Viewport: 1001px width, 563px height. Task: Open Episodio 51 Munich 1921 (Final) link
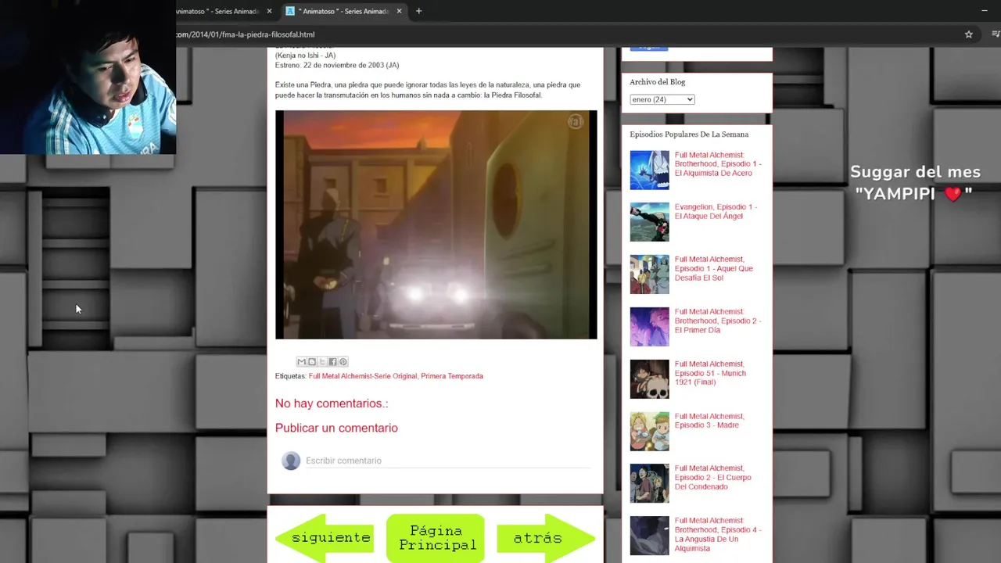click(710, 373)
